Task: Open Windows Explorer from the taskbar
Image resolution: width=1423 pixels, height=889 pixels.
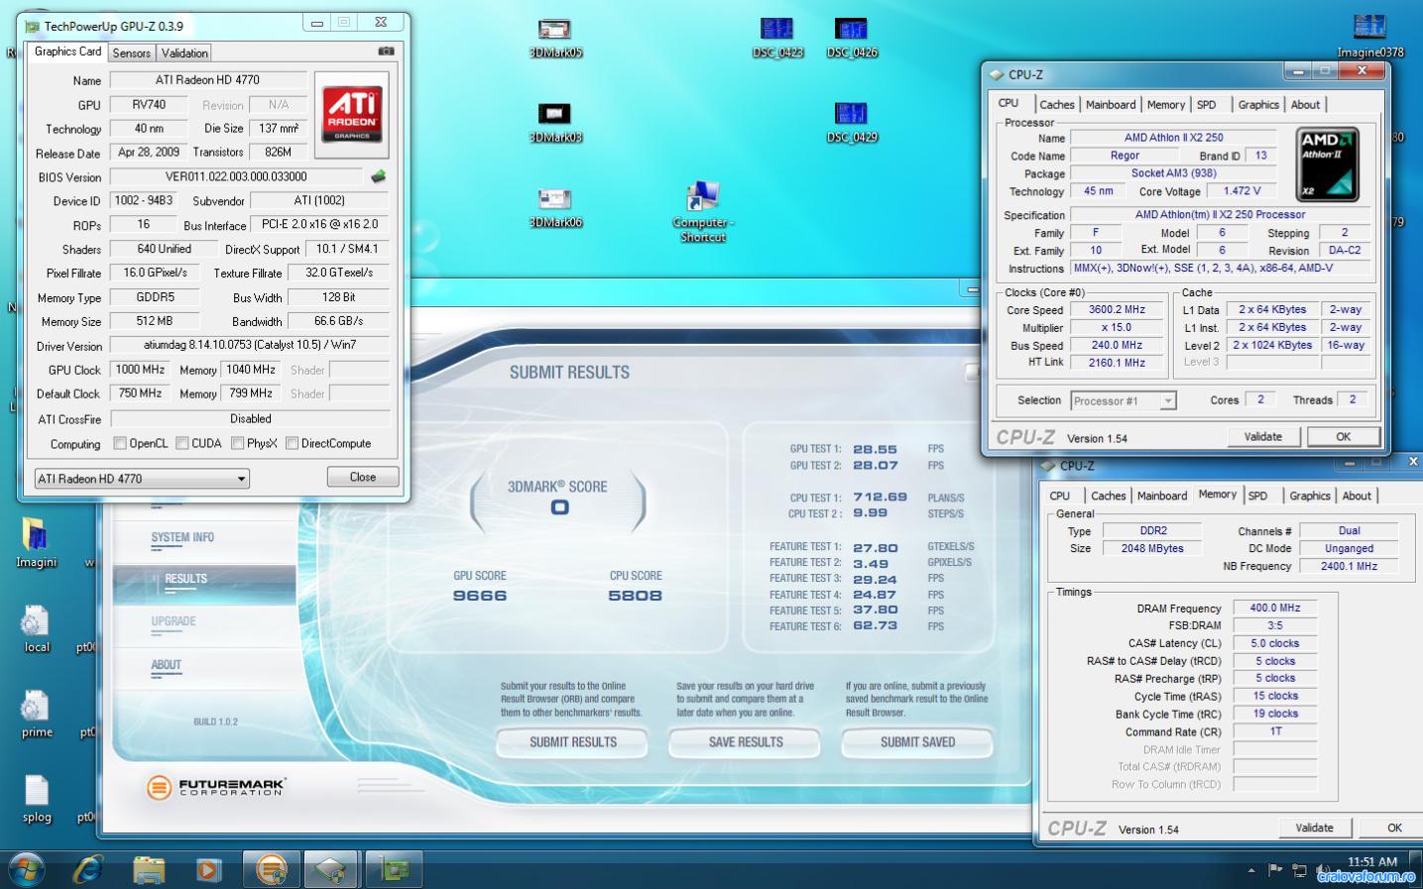Action: (149, 869)
